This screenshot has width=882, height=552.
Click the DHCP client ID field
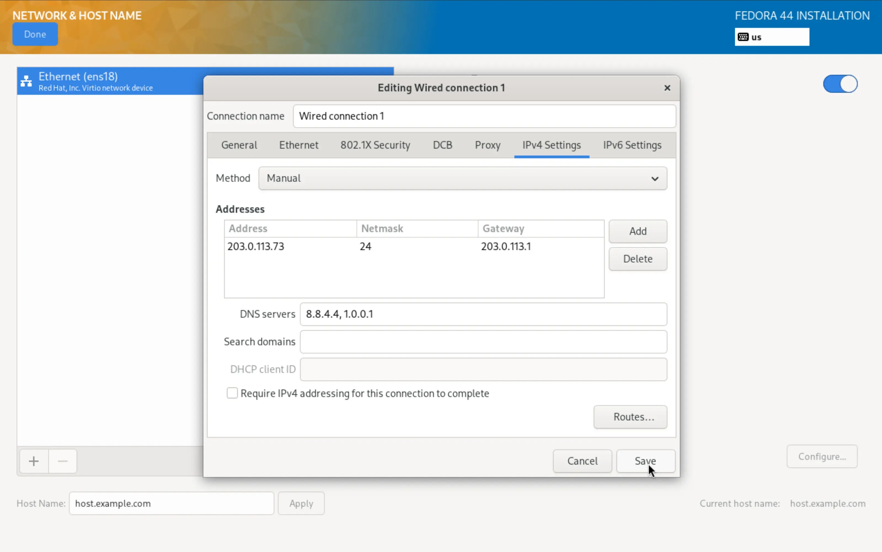click(x=483, y=369)
